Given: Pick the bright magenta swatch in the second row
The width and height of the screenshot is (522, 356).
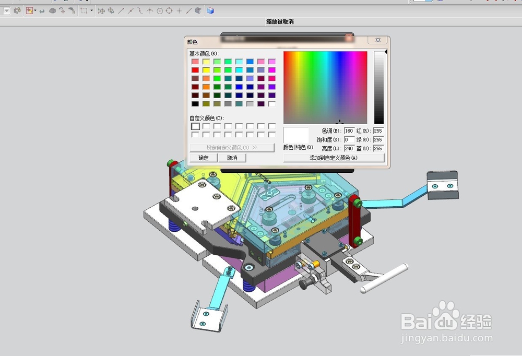Looking at the screenshot, I should tap(272, 70).
